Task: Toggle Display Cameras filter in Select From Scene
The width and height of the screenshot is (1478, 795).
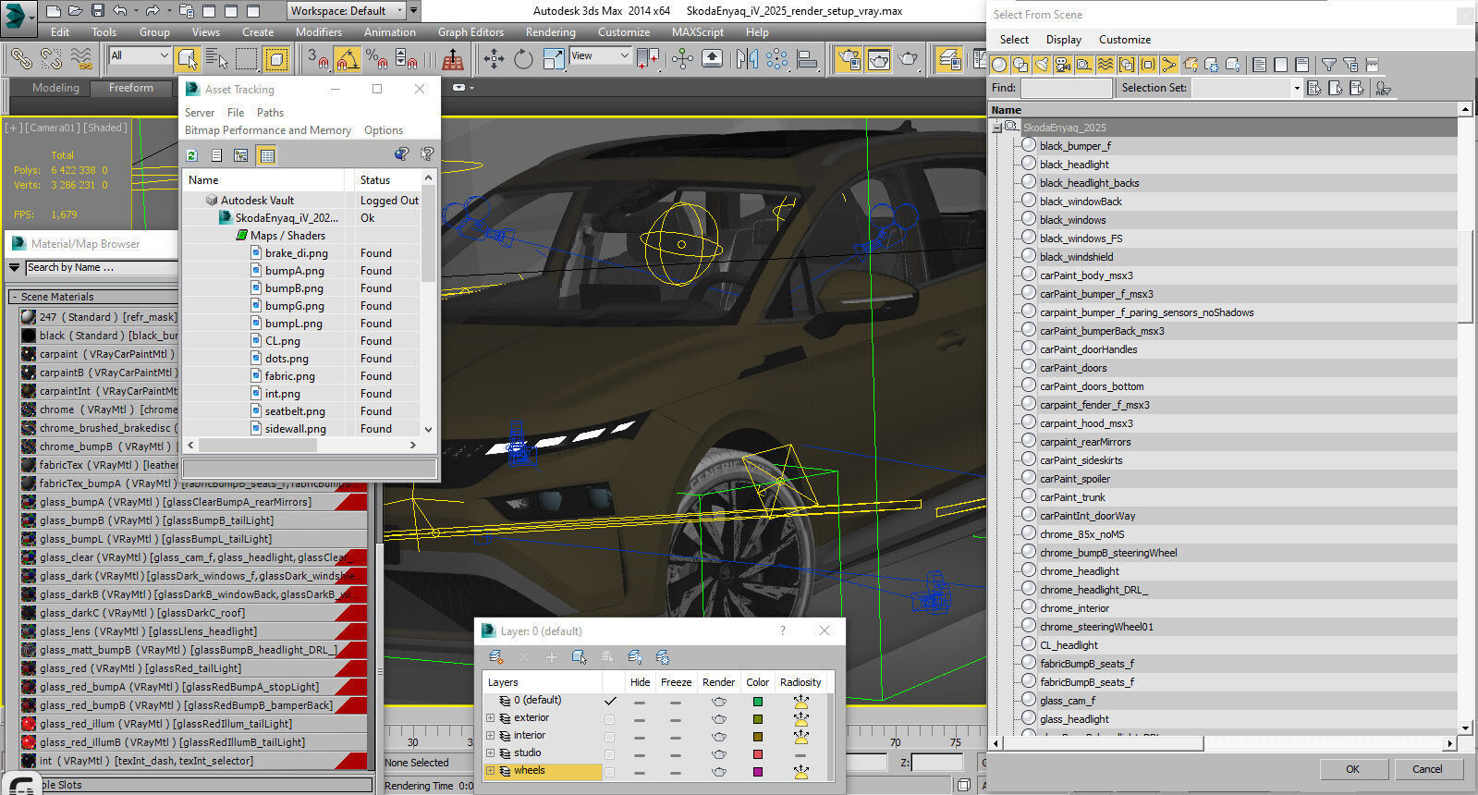Action: pyautogui.click(x=1063, y=65)
